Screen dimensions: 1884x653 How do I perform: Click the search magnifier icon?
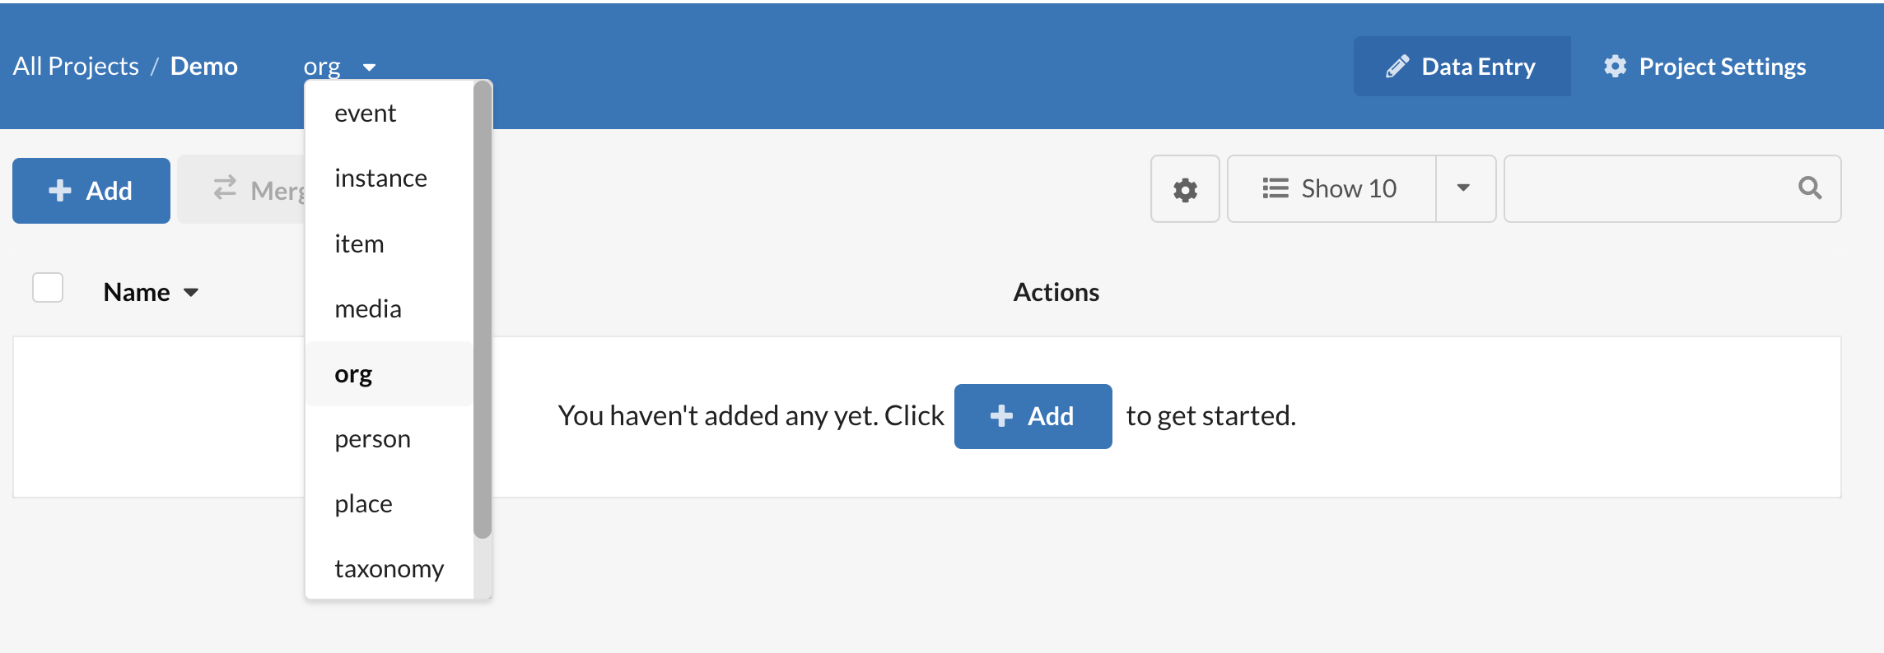click(x=1810, y=188)
